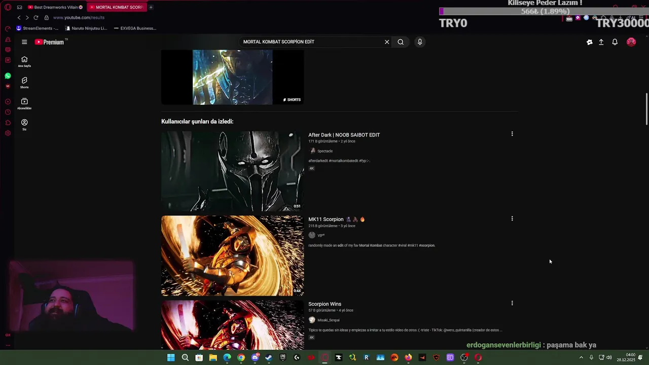Image resolution: width=649 pixels, height=365 pixels.
Task: Open Opera main menu logo
Action: 8,7
